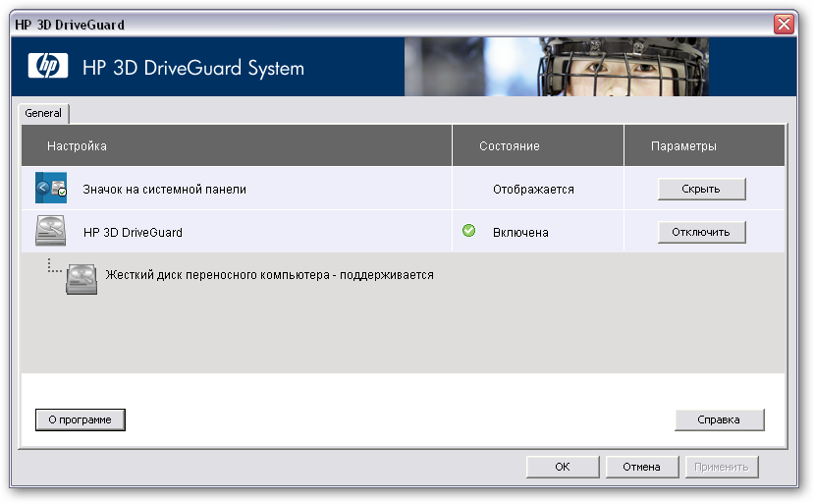Click the Отображается status text
The height and width of the screenshot is (503, 814).
coord(534,190)
